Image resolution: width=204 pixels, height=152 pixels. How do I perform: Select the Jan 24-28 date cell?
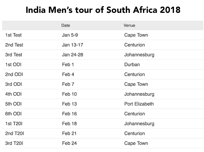(73, 55)
